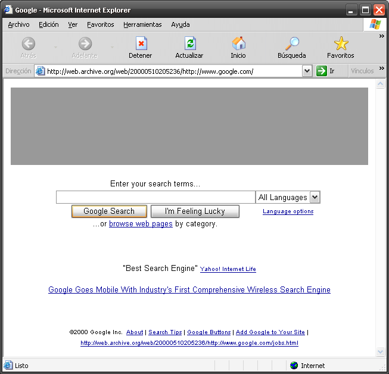Viewport: 389px width, 374px height.
Task: Close the Internet Explorer window
Action: click(x=379, y=10)
